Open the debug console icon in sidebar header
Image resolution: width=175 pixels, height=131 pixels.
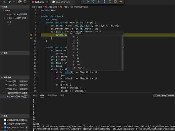point(25,2)
